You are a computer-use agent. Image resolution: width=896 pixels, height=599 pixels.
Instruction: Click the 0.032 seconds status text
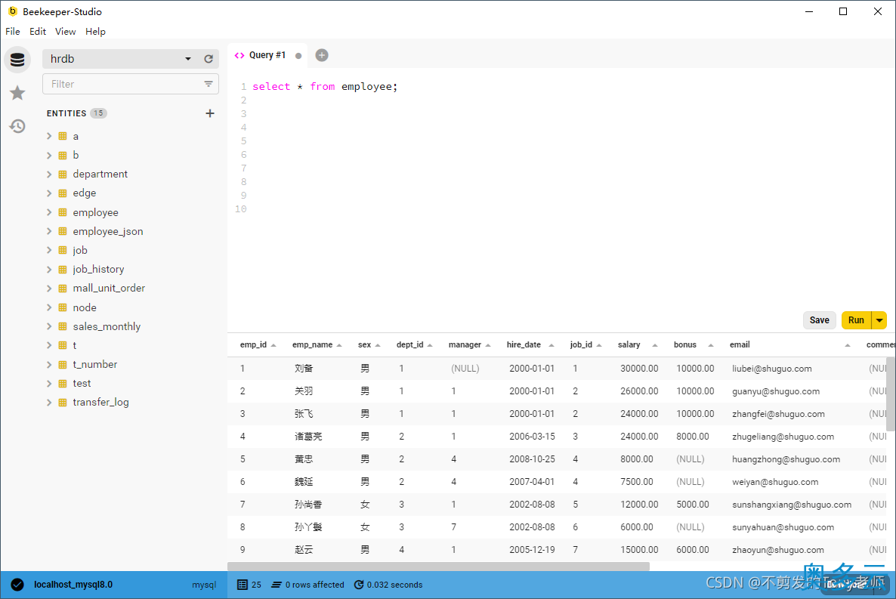(395, 585)
